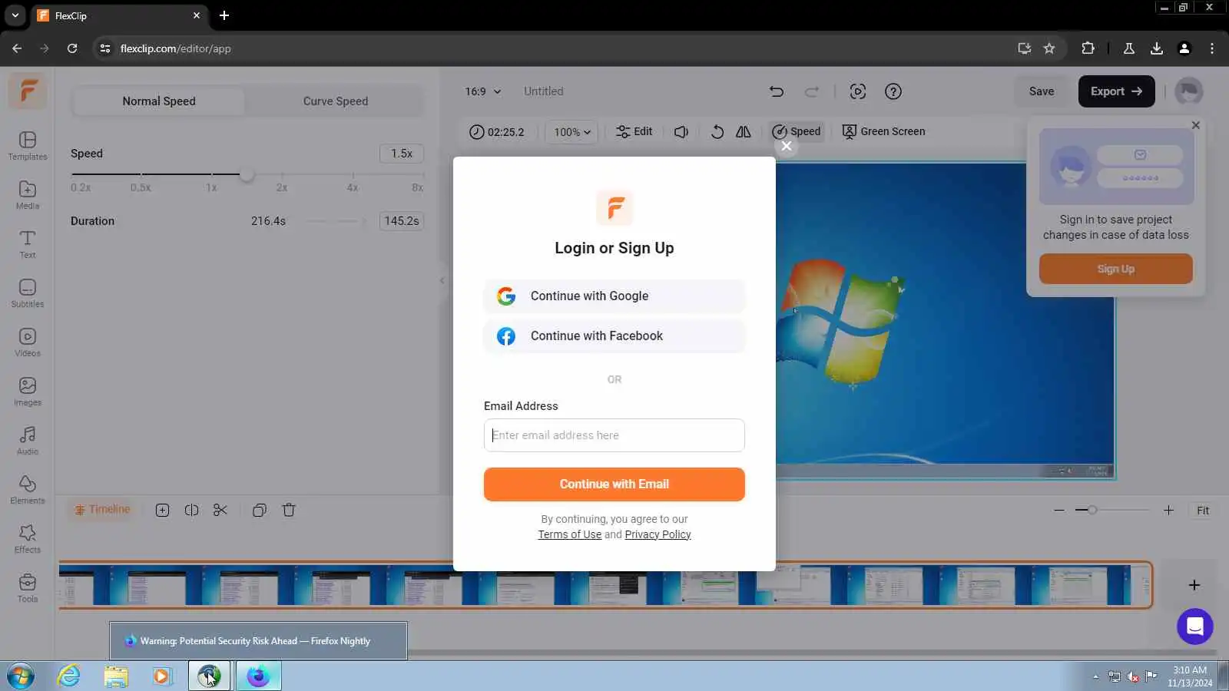This screenshot has width=1229, height=691.
Task: Click Continue with Google
Action: [x=614, y=296]
